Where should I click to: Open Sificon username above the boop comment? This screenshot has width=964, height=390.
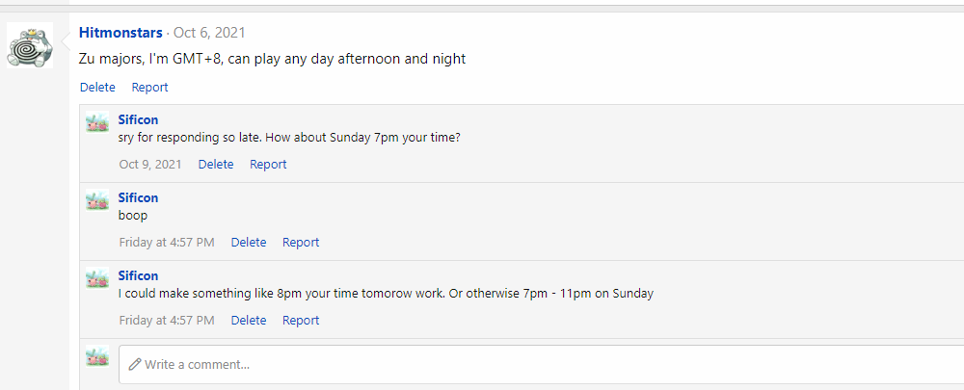pyautogui.click(x=138, y=198)
